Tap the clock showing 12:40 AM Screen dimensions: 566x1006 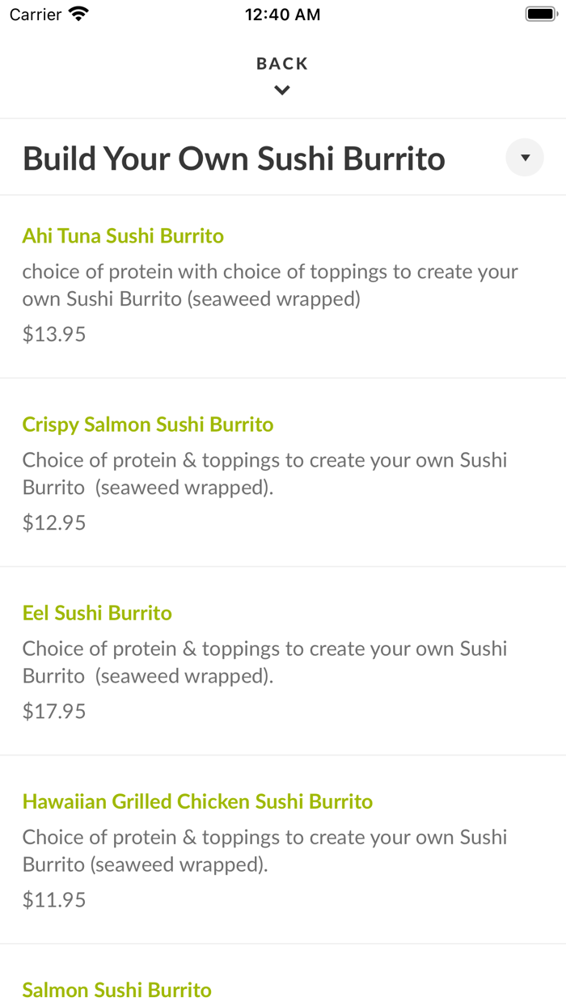click(282, 14)
